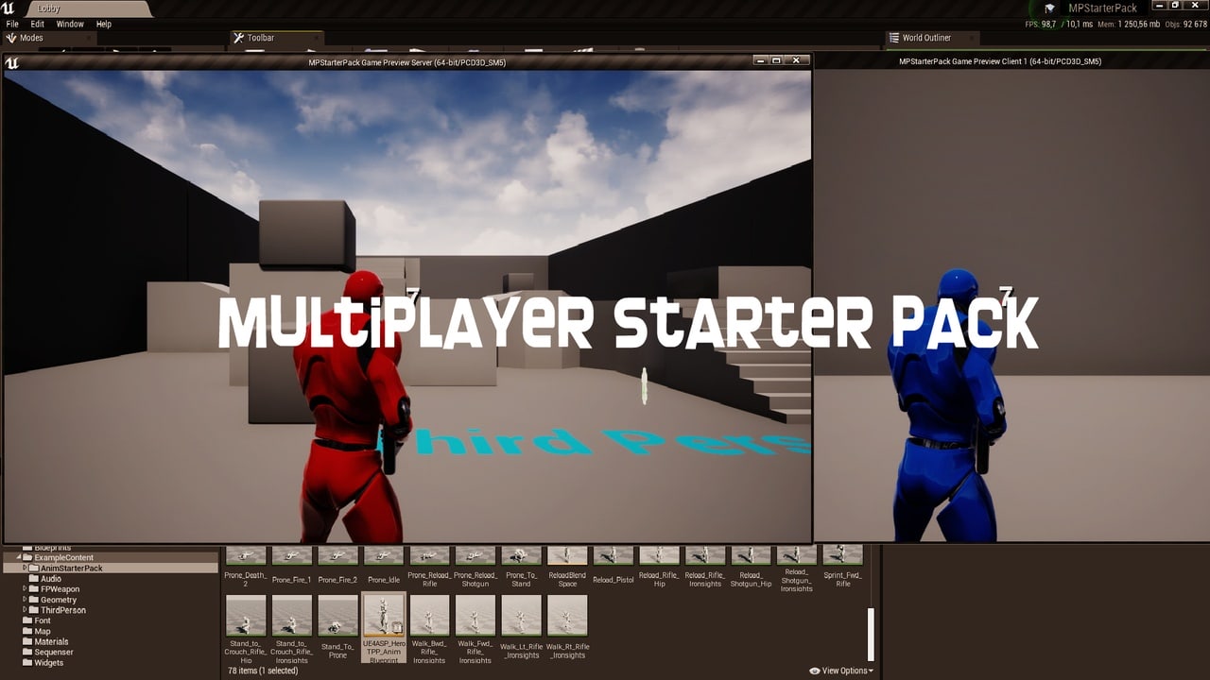Select the Reload_Pistol animation asset

pos(613,555)
